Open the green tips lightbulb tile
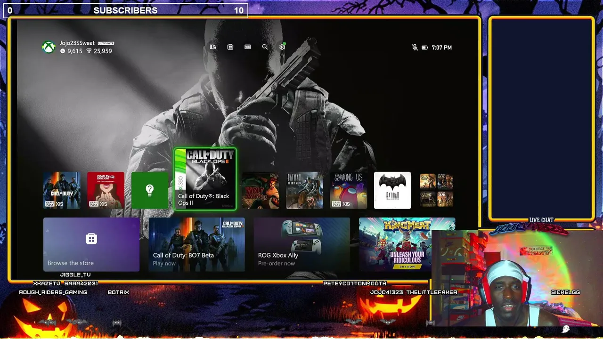Viewport: 603px width, 339px height. pos(150,190)
